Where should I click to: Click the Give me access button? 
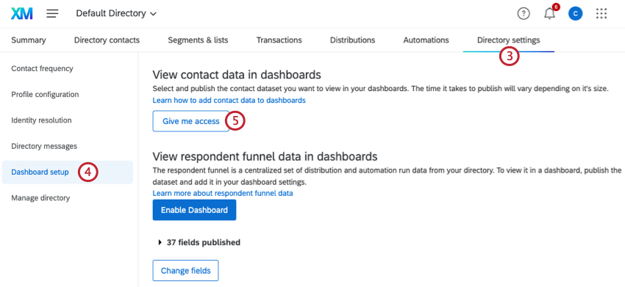click(x=191, y=121)
